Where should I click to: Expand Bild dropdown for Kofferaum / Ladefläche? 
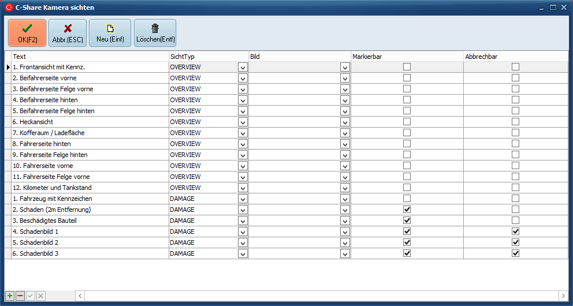[x=345, y=133]
